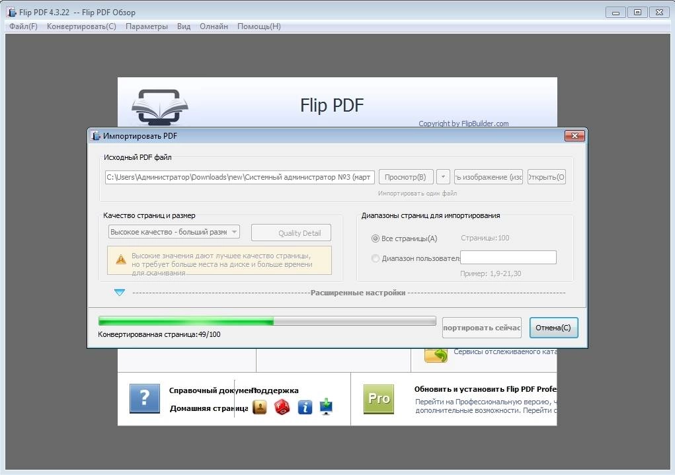Open the Конвертировать(C) menu
Screen dimensions: 675x475
click(x=81, y=26)
